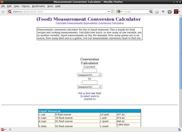Click the scrollbar up arrow
182x132 pixels.
181,16
